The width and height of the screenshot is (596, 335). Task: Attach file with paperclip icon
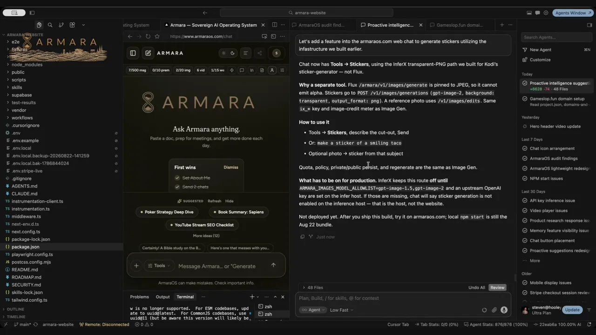(x=494, y=310)
